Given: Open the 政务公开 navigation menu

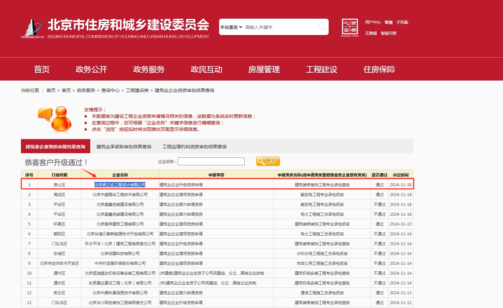Looking at the screenshot, I should (x=91, y=69).
